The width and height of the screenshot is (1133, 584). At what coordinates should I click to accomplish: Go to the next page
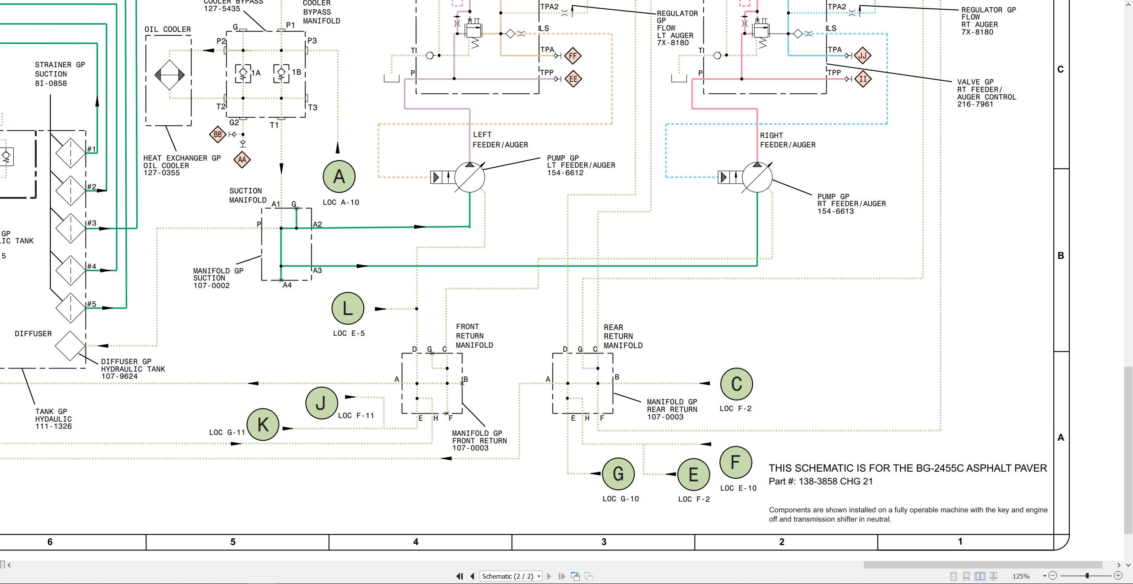pyautogui.click(x=549, y=576)
